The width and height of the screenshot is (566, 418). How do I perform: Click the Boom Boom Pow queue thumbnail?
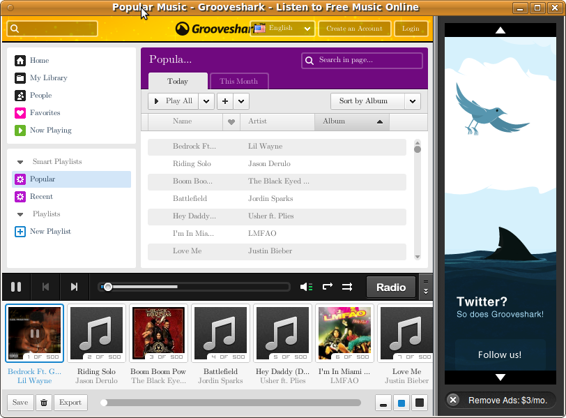point(158,333)
